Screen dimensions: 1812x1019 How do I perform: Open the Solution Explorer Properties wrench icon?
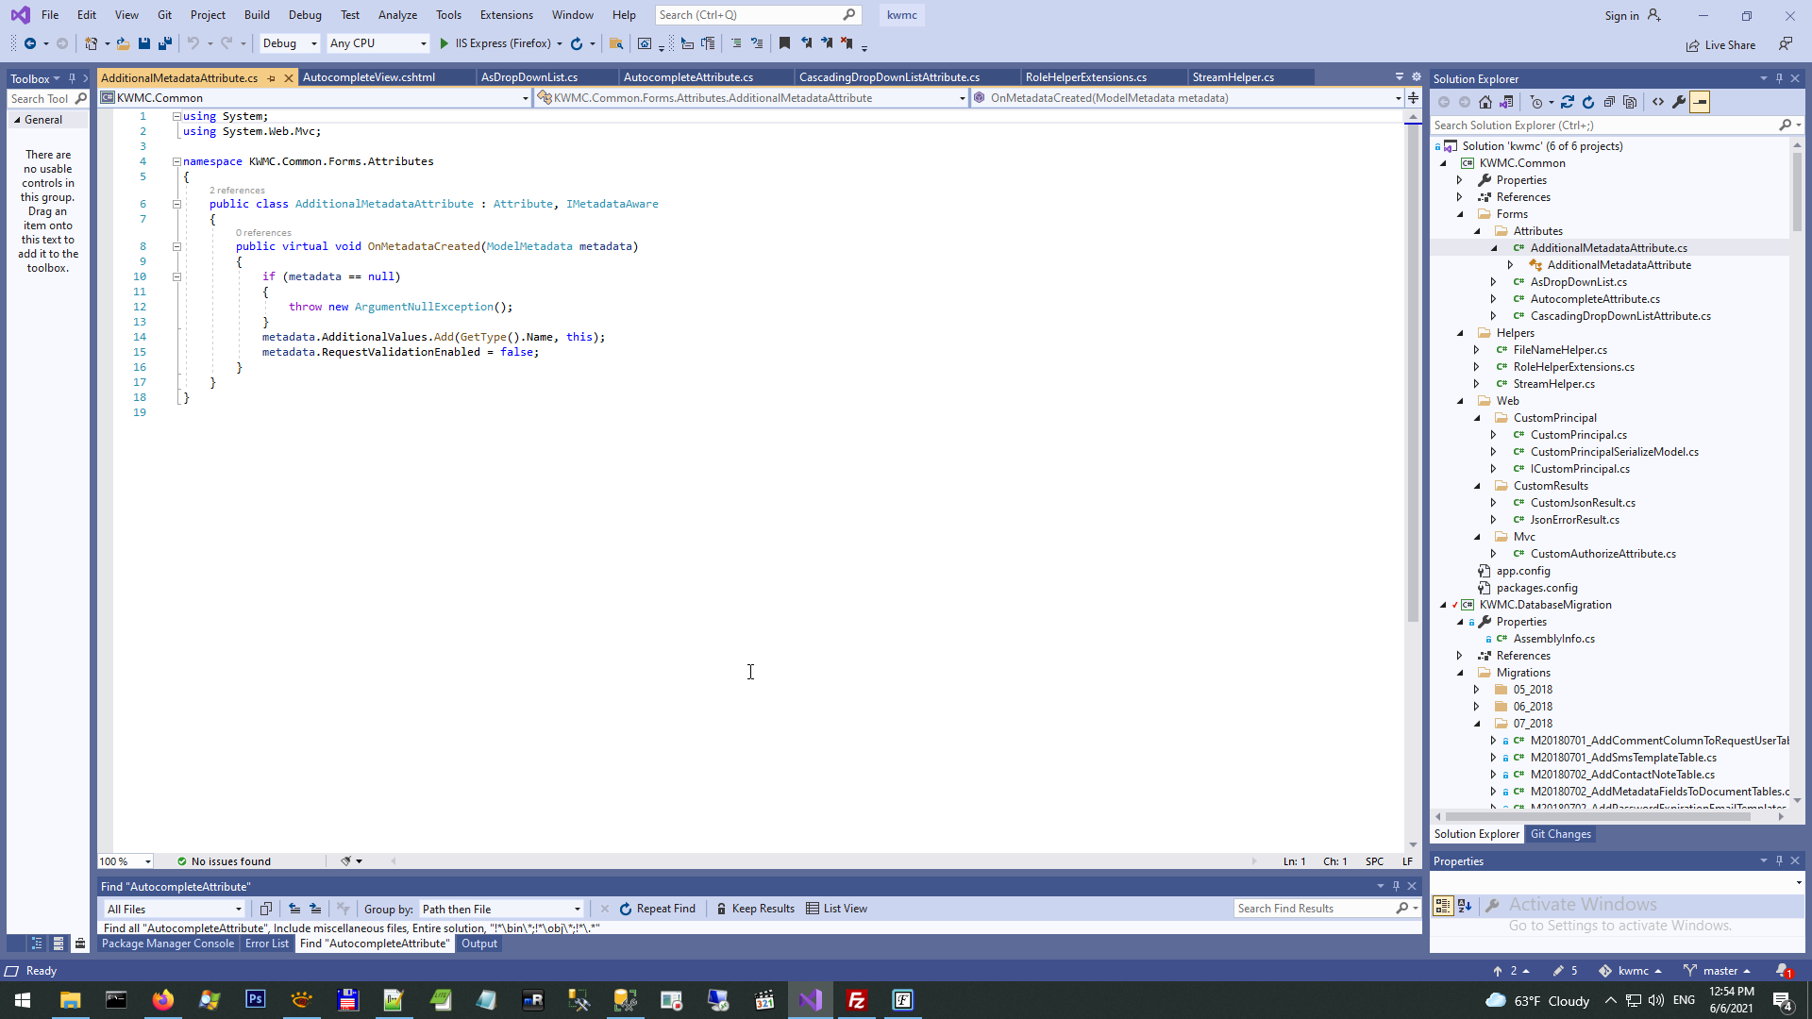coord(1679,102)
